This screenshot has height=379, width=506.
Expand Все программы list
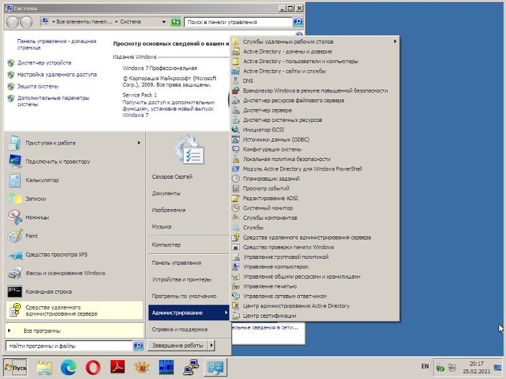coord(74,330)
